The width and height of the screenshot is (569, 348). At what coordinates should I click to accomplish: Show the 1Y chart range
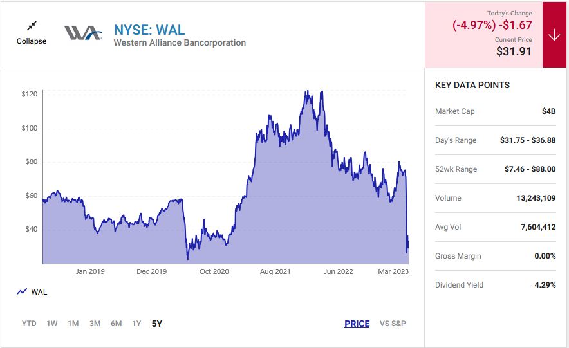pyautogui.click(x=136, y=324)
